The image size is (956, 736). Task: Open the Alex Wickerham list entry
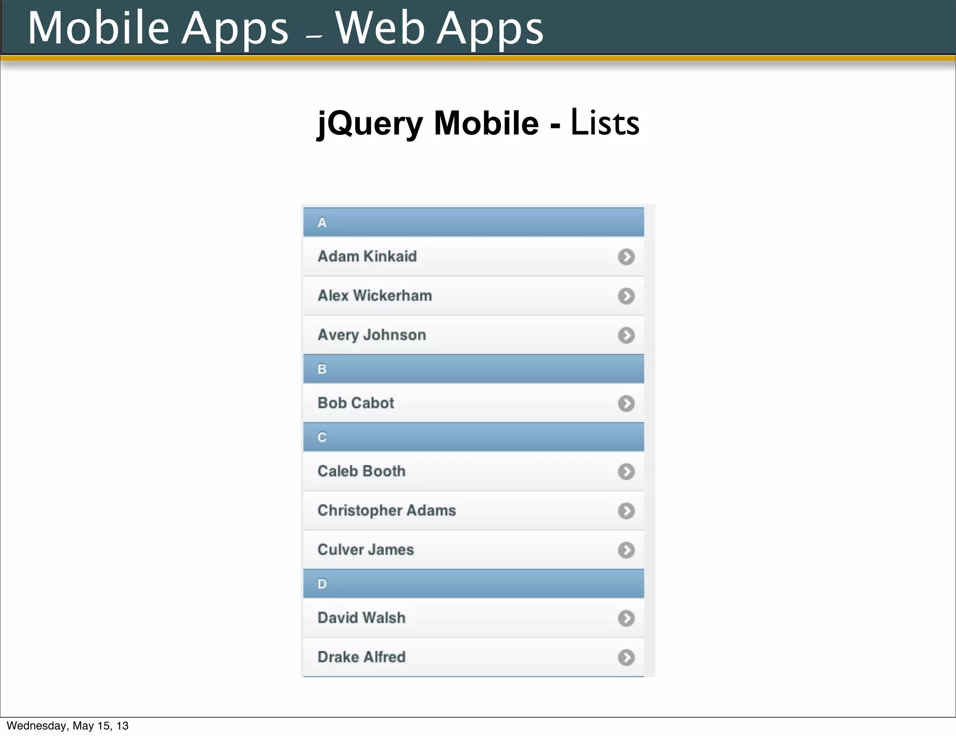tap(375, 296)
